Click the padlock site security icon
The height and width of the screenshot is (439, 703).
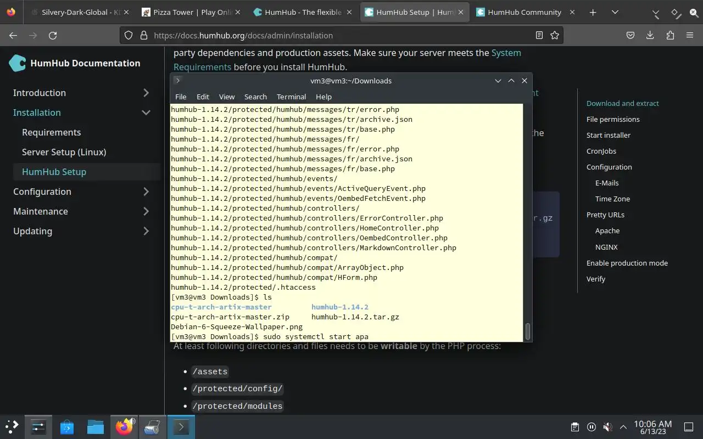[144, 35]
